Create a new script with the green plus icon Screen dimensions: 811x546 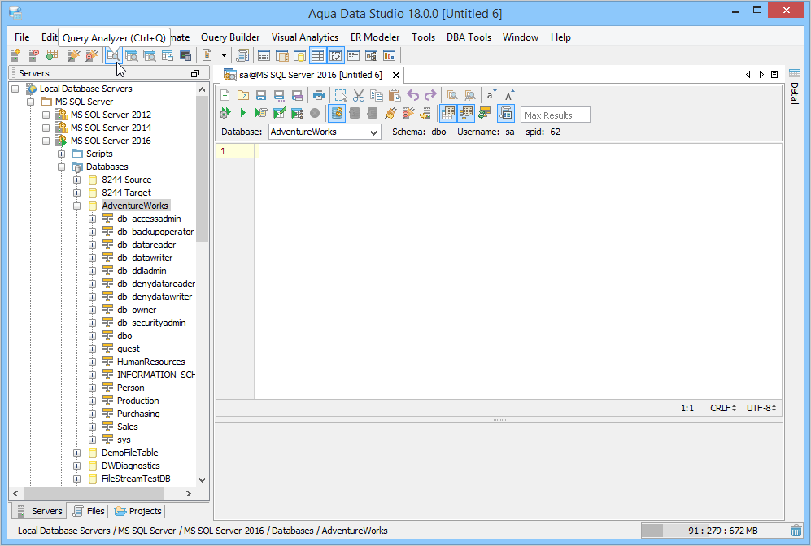(225, 95)
